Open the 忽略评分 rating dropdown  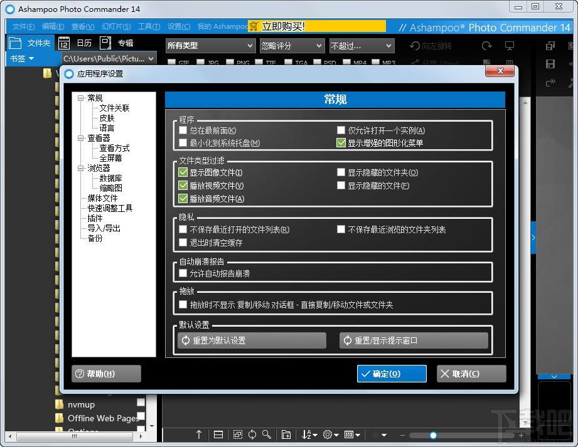tap(292, 46)
